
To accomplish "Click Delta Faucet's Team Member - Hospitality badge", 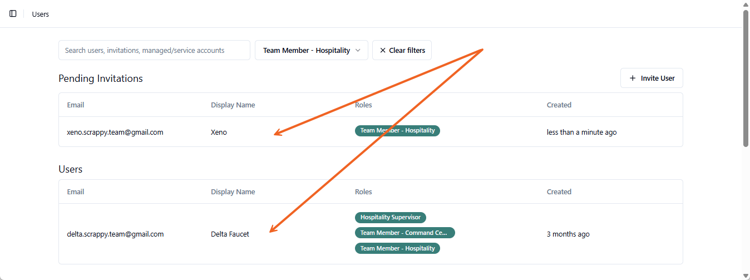I will (397, 248).
